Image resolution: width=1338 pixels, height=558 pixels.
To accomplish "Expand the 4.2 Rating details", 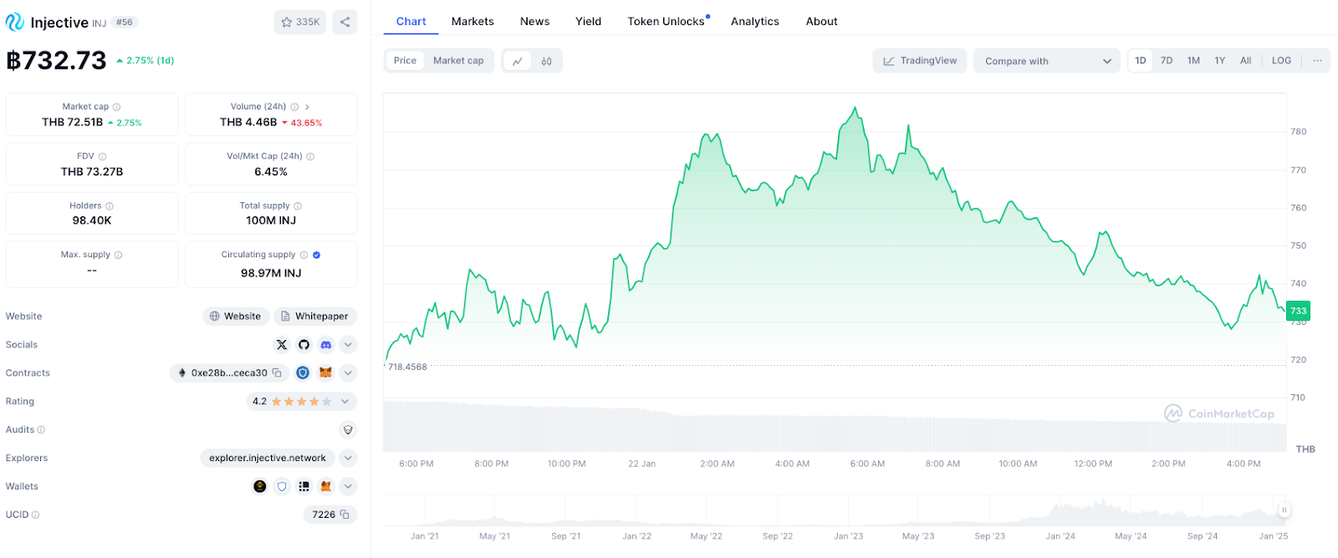I will (x=345, y=401).
